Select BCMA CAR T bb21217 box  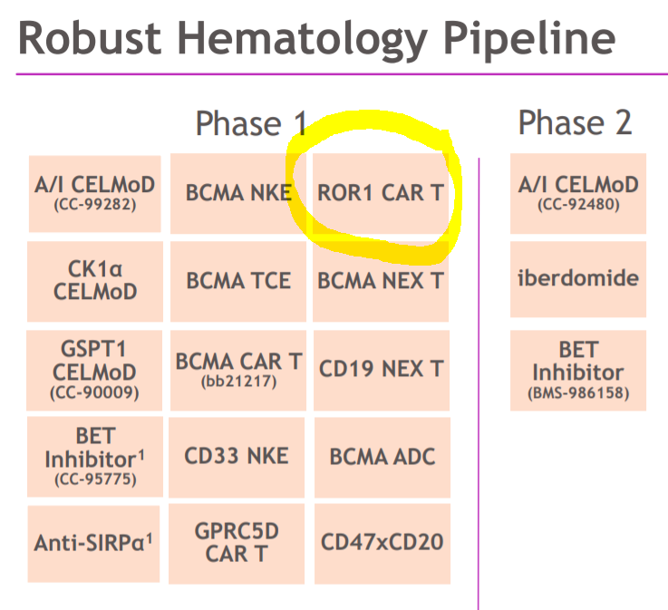click(239, 369)
